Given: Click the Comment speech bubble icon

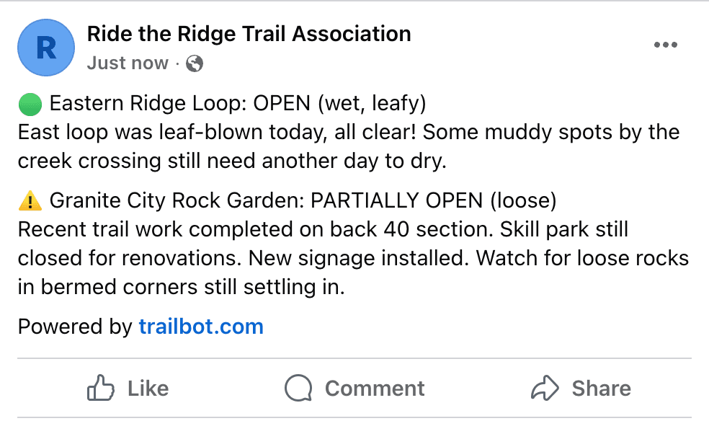Looking at the screenshot, I should point(298,389).
